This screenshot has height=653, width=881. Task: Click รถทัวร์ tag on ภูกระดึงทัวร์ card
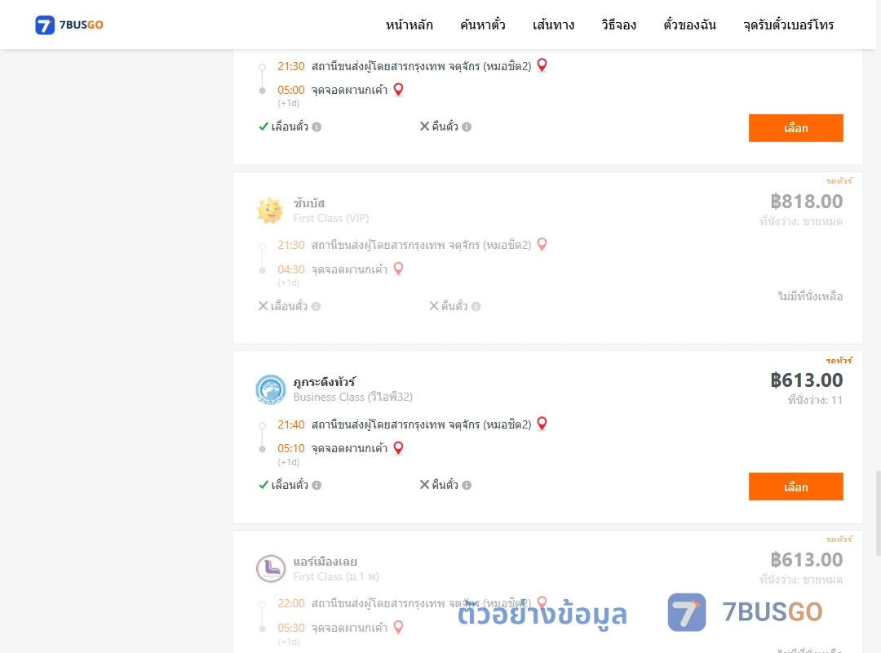click(839, 360)
